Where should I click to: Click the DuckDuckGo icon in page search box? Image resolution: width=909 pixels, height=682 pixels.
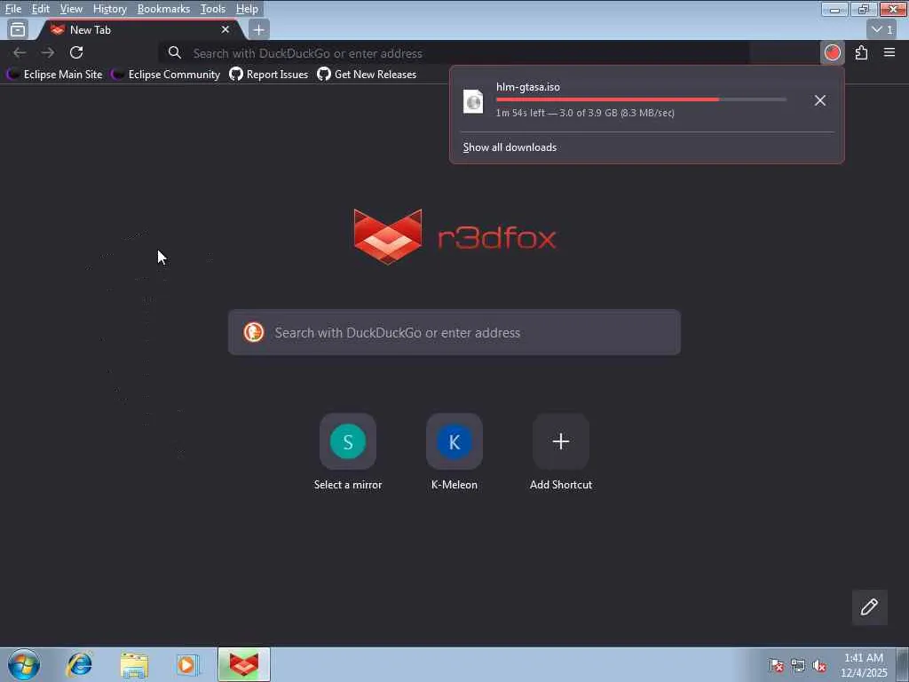pos(253,332)
